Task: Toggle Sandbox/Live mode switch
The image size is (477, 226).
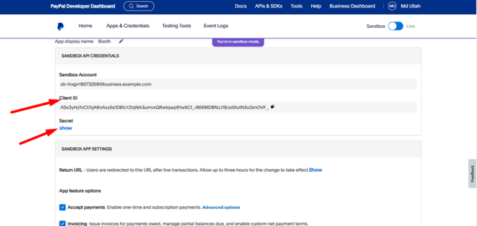Action: (396, 26)
